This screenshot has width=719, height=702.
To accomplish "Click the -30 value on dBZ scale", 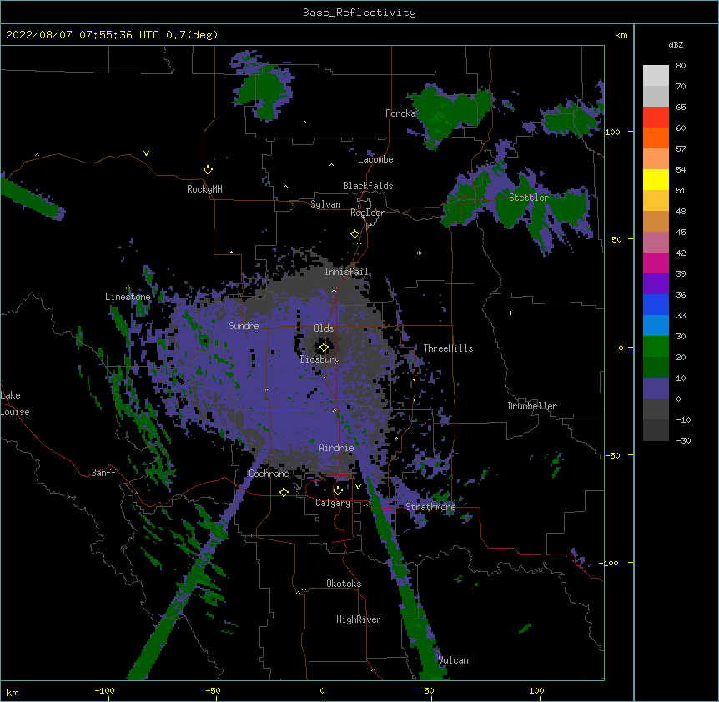I will point(683,440).
